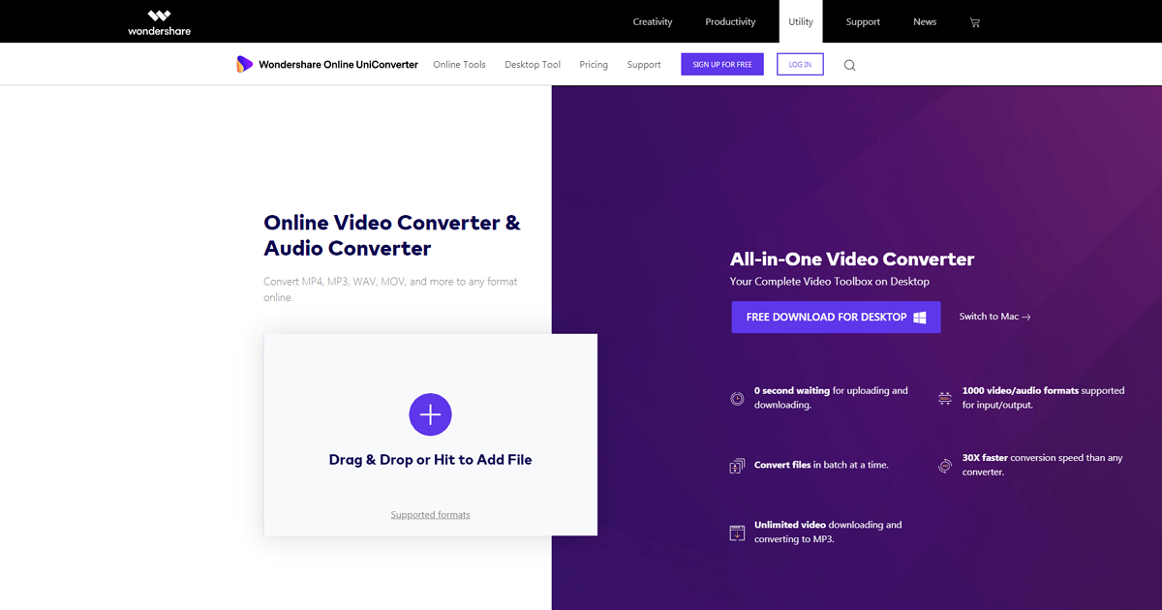Follow the Switch to Mac link
Screen dimensions: 1162x610
tap(994, 317)
